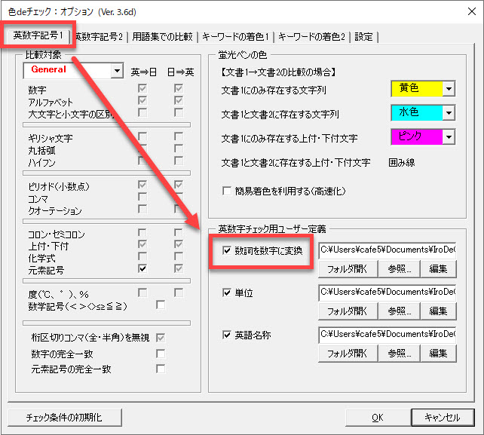Click the ピンク color swatch
Image resolution: width=484 pixels, height=435 pixels.
pos(415,136)
